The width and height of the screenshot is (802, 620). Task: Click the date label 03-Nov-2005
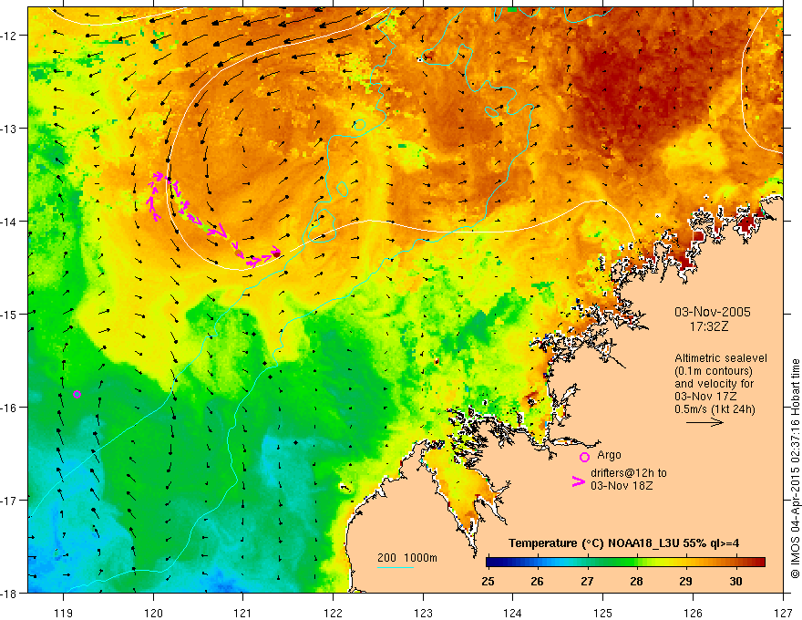pyautogui.click(x=713, y=312)
